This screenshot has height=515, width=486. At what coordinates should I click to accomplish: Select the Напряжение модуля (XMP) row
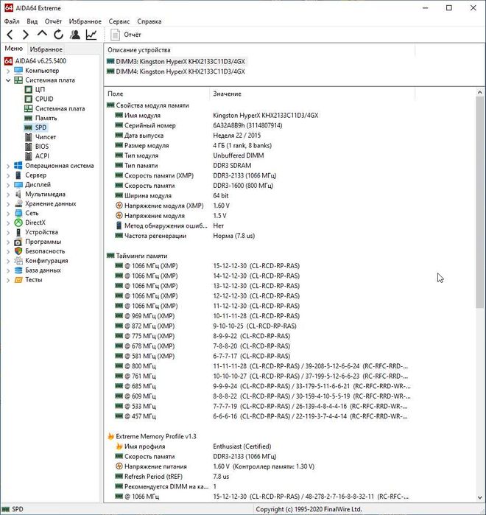[x=259, y=206]
